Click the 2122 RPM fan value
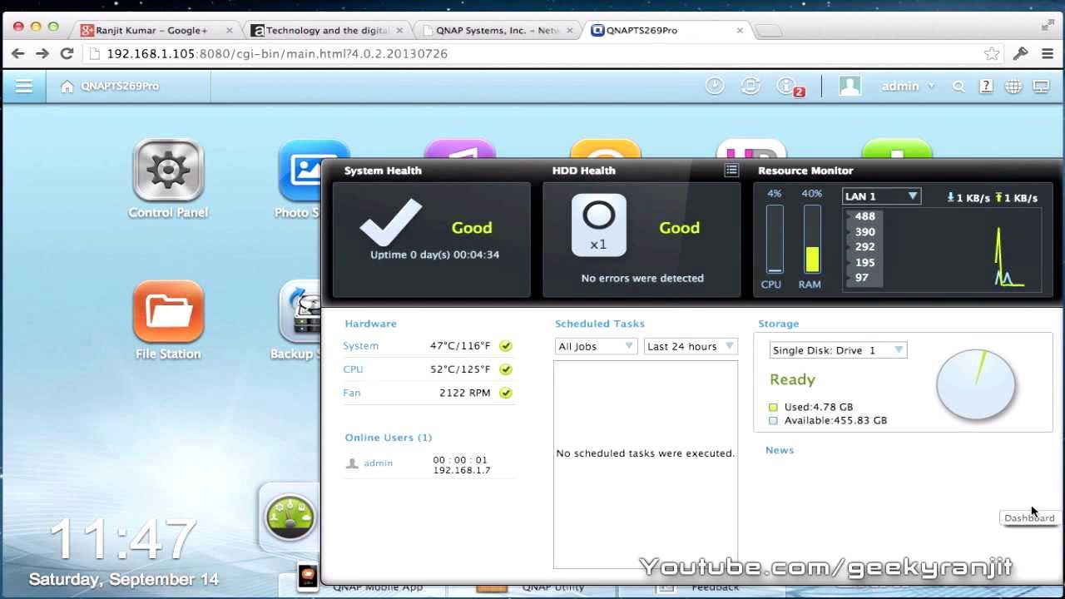Viewport: 1065px width, 599px height. point(464,393)
